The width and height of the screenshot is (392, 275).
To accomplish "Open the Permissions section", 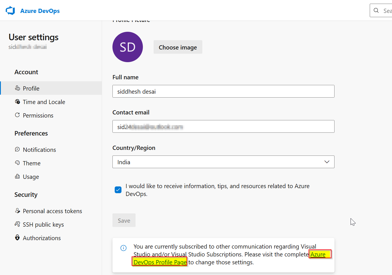I will tap(51, 115).
